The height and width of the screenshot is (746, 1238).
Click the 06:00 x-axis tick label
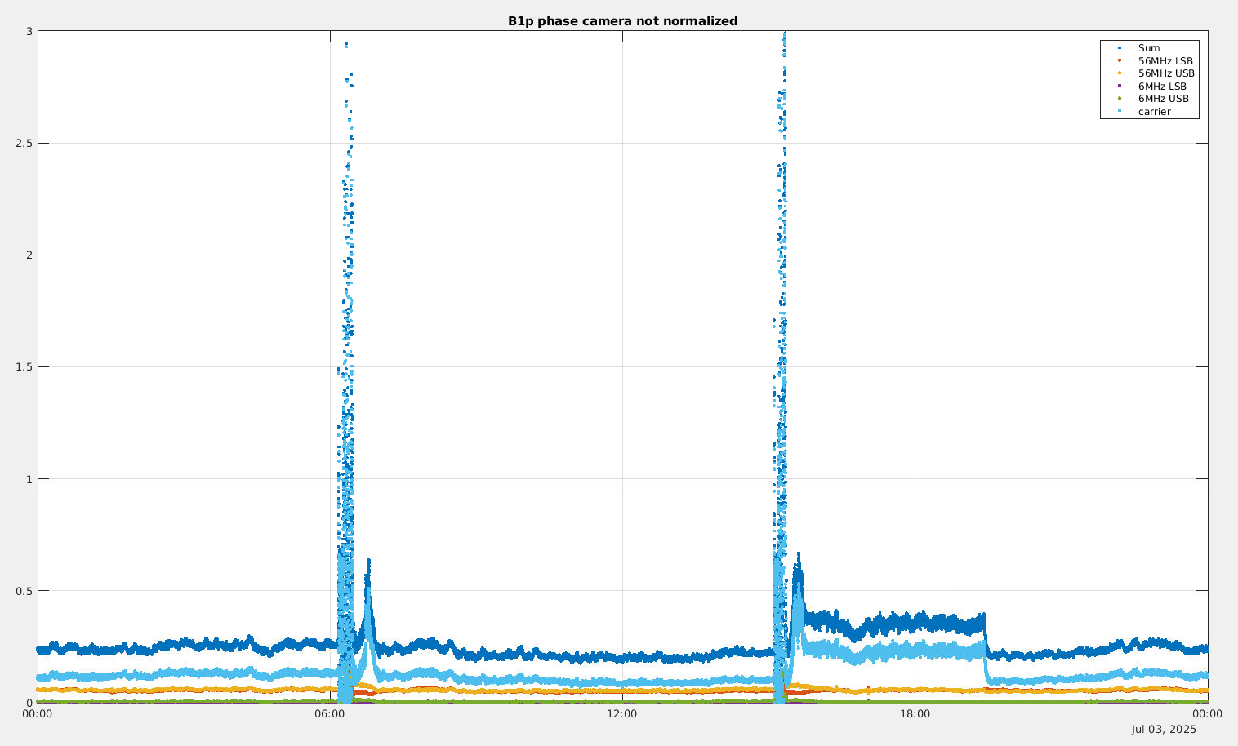[330, 714]
